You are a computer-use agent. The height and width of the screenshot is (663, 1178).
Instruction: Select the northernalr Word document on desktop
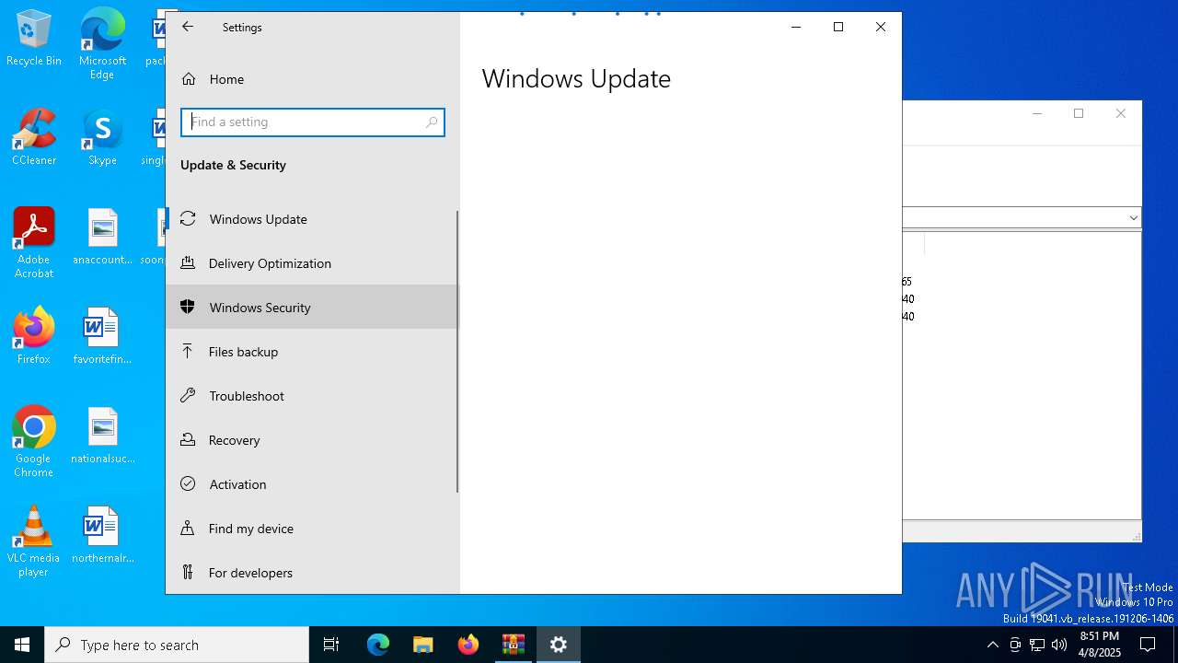point(102,535)
